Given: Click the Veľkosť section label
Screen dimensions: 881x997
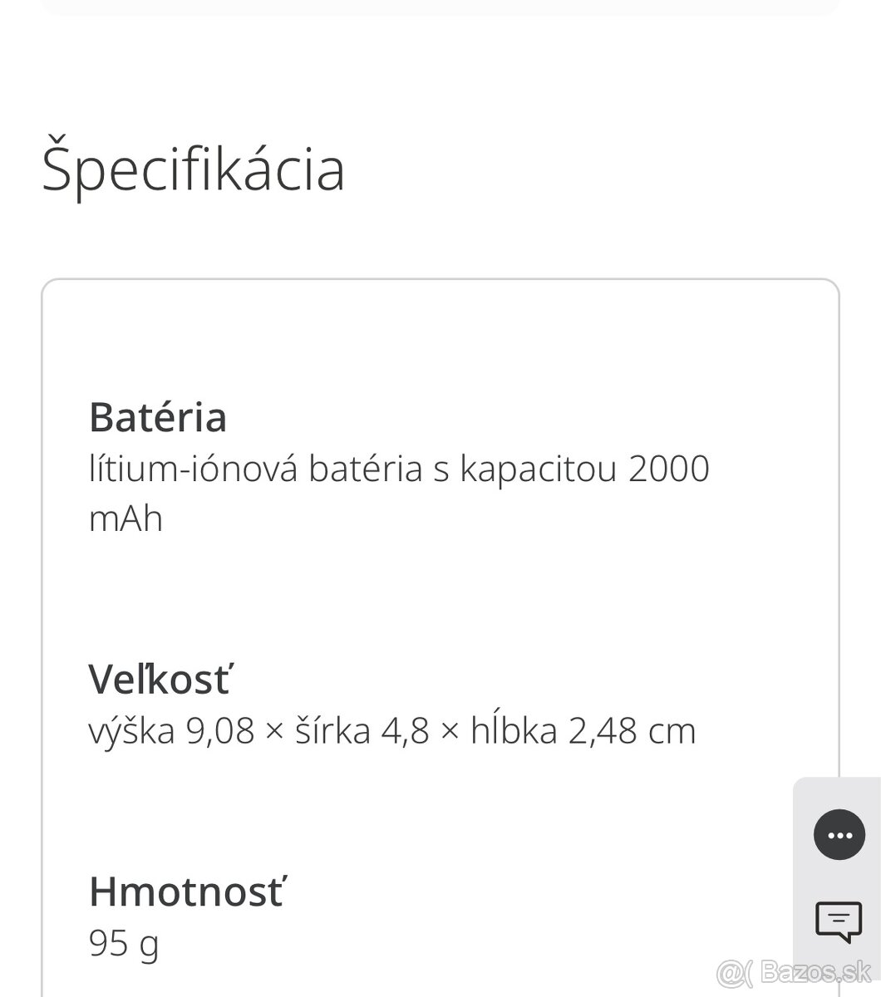Looking at the screenshot, I should pos(160,678).
